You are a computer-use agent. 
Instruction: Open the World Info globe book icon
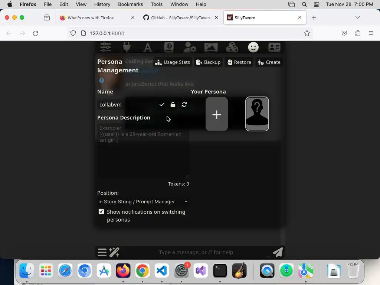pos(169,47)
